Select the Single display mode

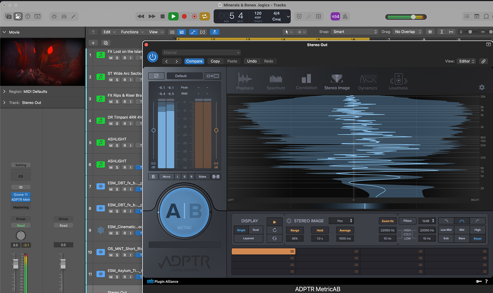[x=241, y=230]
